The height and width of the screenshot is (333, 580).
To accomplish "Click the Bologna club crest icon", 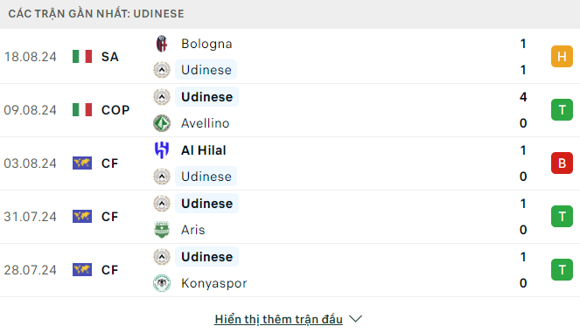I will click(x=162, y=44).
